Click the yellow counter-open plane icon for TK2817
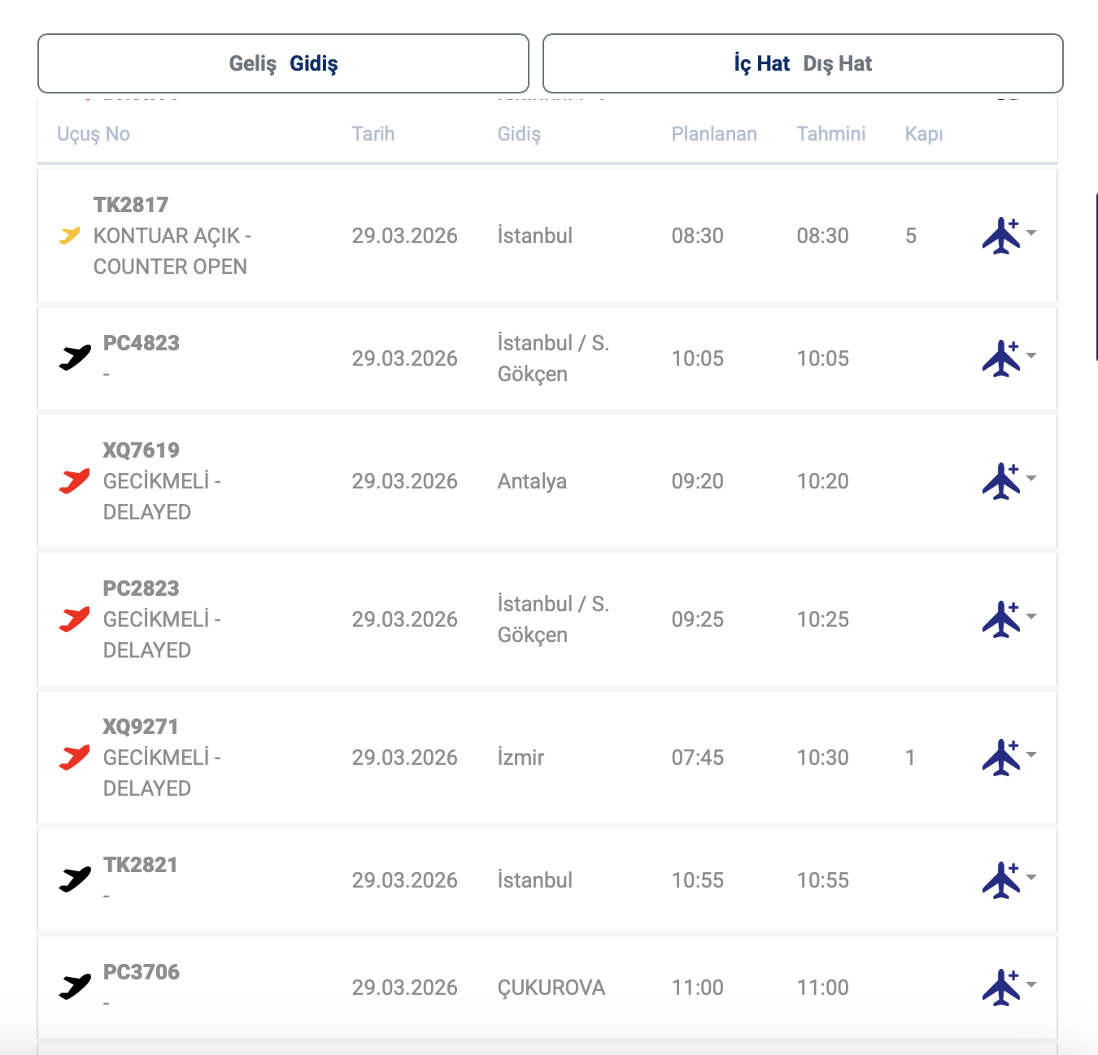This screenshot has width=1098, height=1055. pos(69,236)
